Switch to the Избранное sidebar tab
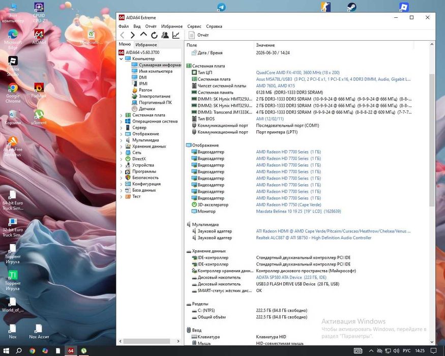This screenshot has width=445, height=356. click(146, 45)
